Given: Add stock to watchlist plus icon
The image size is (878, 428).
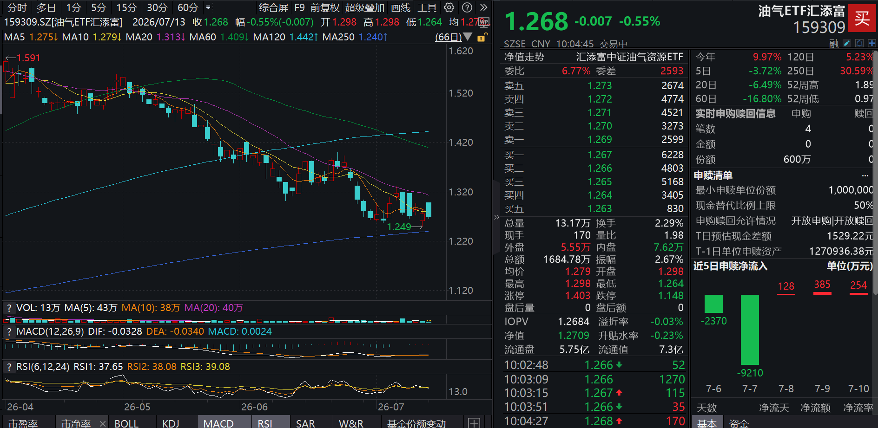Looking at the screenshot, I should pyautogui.click(x=871, y=43).
